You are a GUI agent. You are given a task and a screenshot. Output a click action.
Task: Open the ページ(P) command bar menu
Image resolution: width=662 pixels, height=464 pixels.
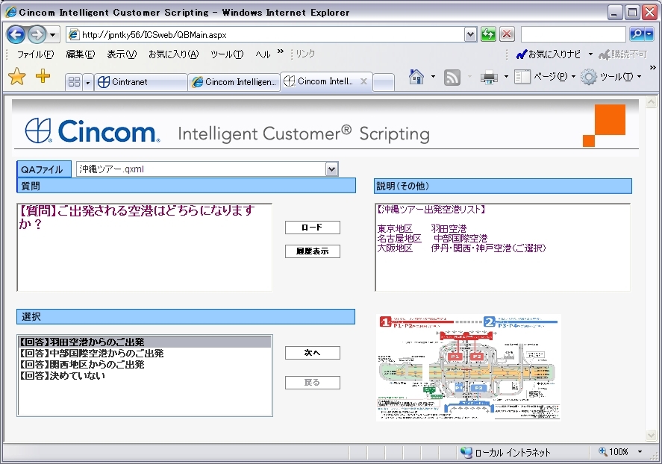[545, 77]
